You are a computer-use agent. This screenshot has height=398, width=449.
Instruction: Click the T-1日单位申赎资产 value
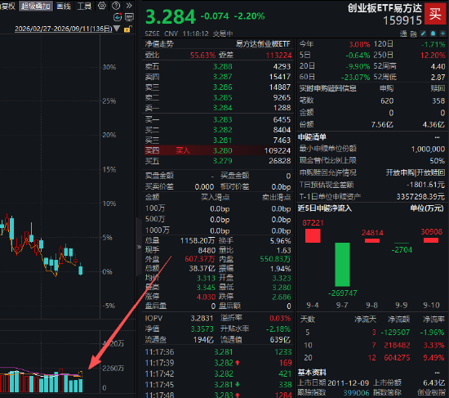(x=420, y=197)
